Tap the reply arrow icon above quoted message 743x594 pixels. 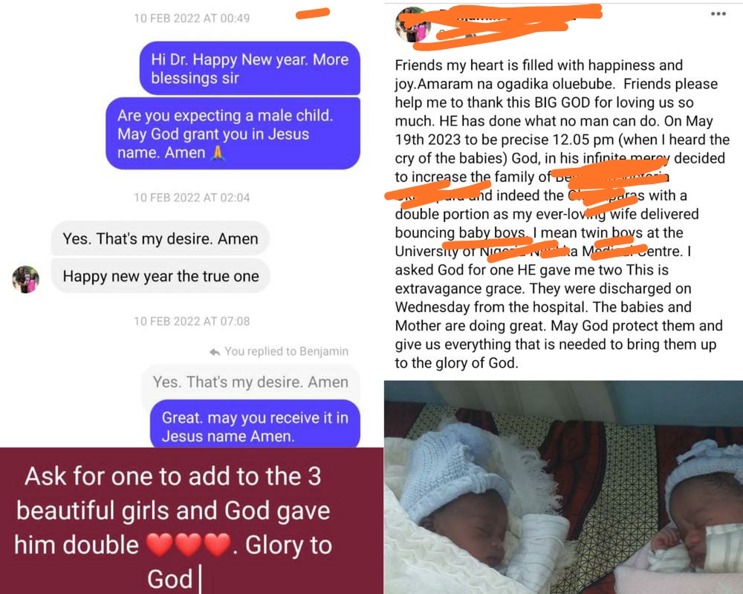[x=215, y=352]
